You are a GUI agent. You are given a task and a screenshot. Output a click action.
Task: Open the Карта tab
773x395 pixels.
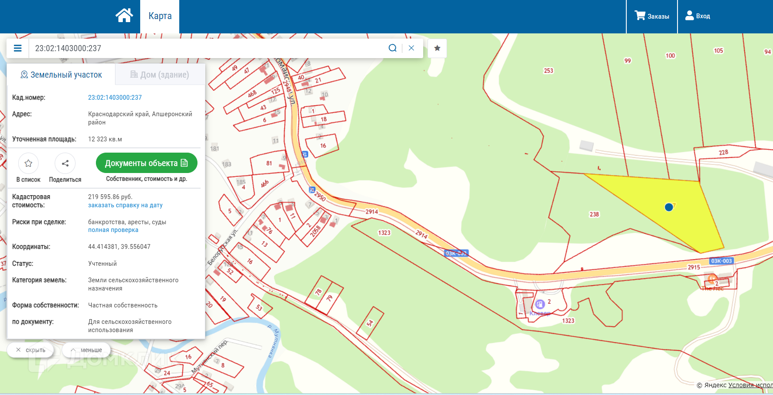[x=160, y=16]
